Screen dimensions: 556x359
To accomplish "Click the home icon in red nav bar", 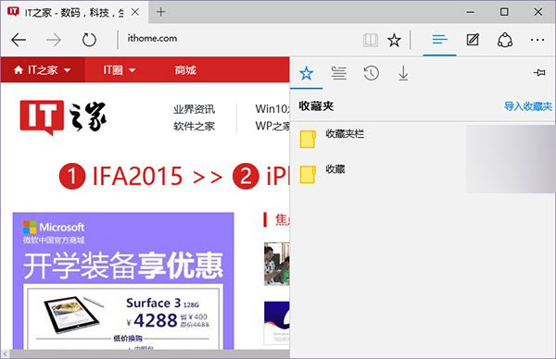I will (x=19, y=70).
